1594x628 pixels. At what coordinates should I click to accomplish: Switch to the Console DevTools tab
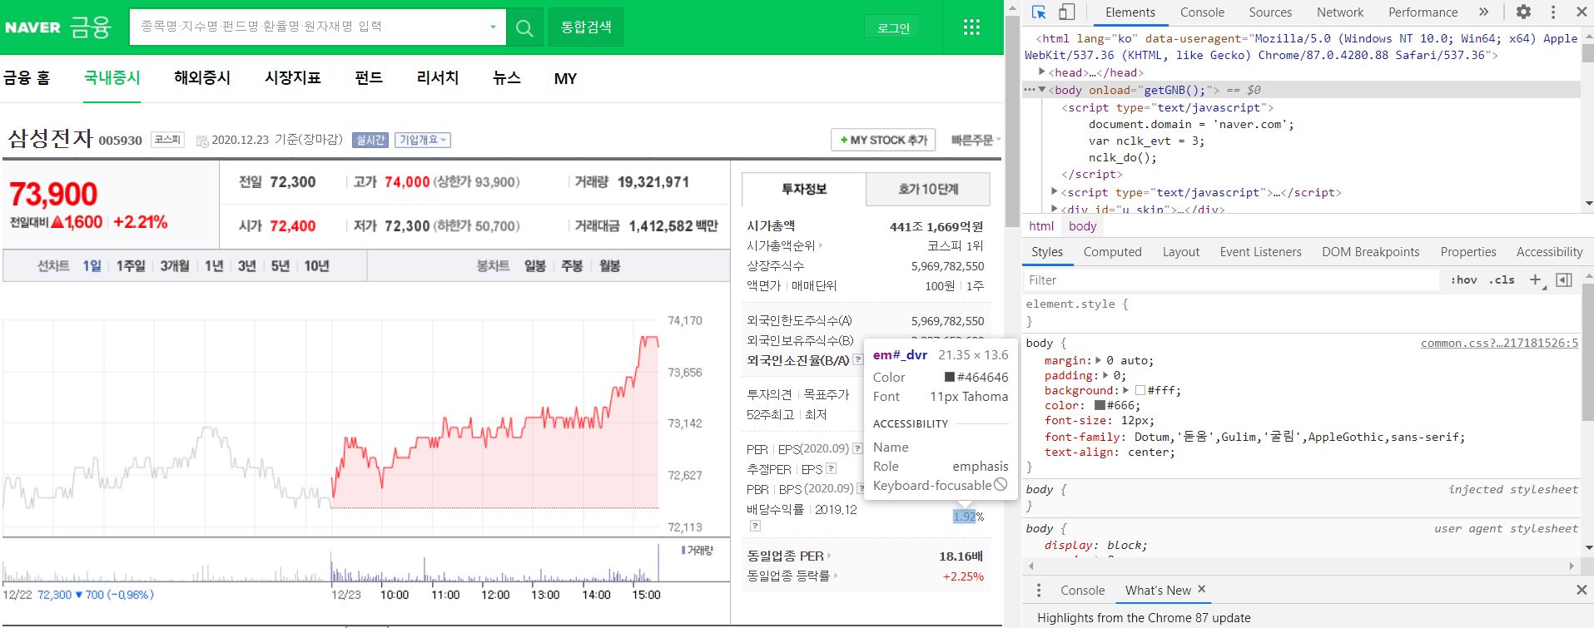1202,12
